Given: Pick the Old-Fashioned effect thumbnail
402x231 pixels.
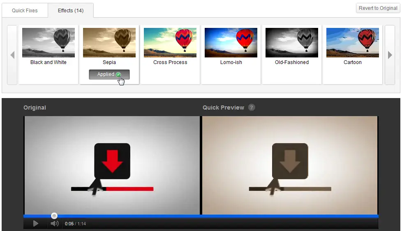Looking at the screenshot, I should pyautogui.click(x=292, y=42).
